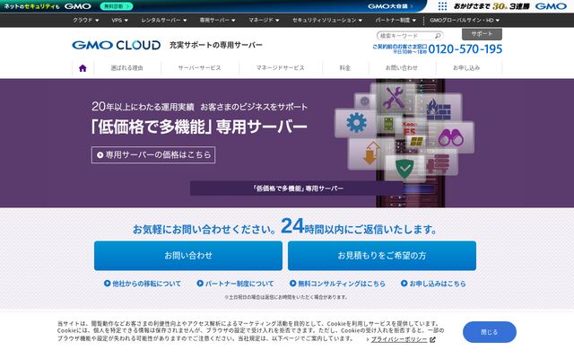Open the GMO services grid icon
Screen dimensions: 574x359
click(x=442, y=6)
